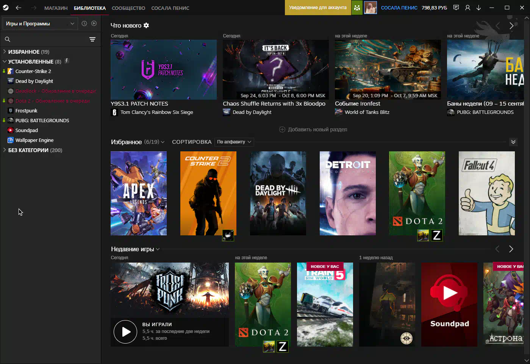Screen dimensions: 530x364
Task: Open Dead by Daylight cover in favorites
Action: (278, 193)
